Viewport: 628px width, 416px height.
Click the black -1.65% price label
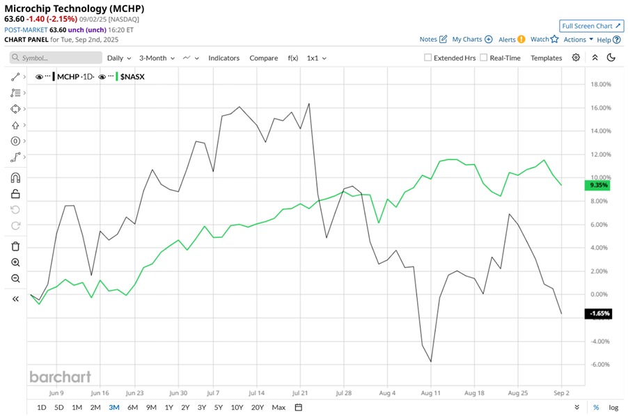click(597, 314)
